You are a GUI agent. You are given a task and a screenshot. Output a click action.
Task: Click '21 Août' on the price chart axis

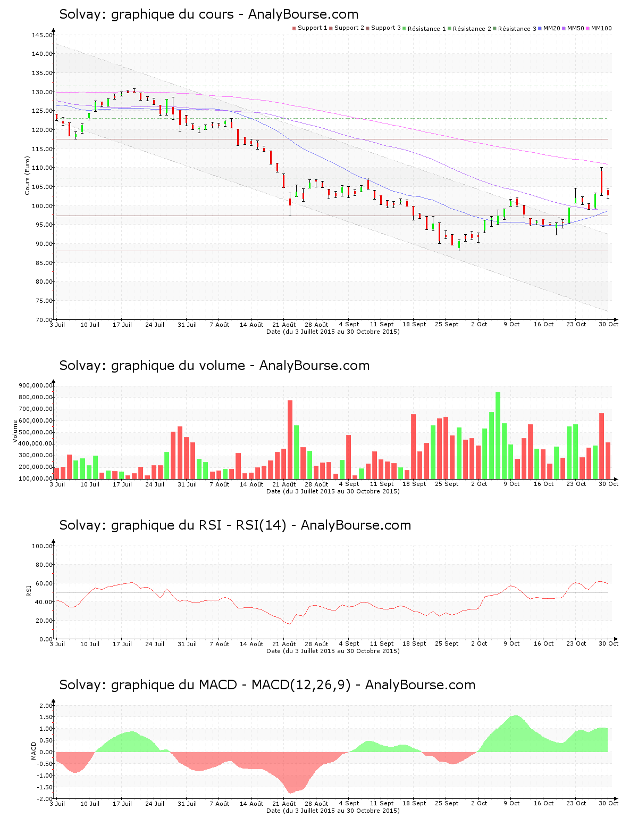coord(284,325)
